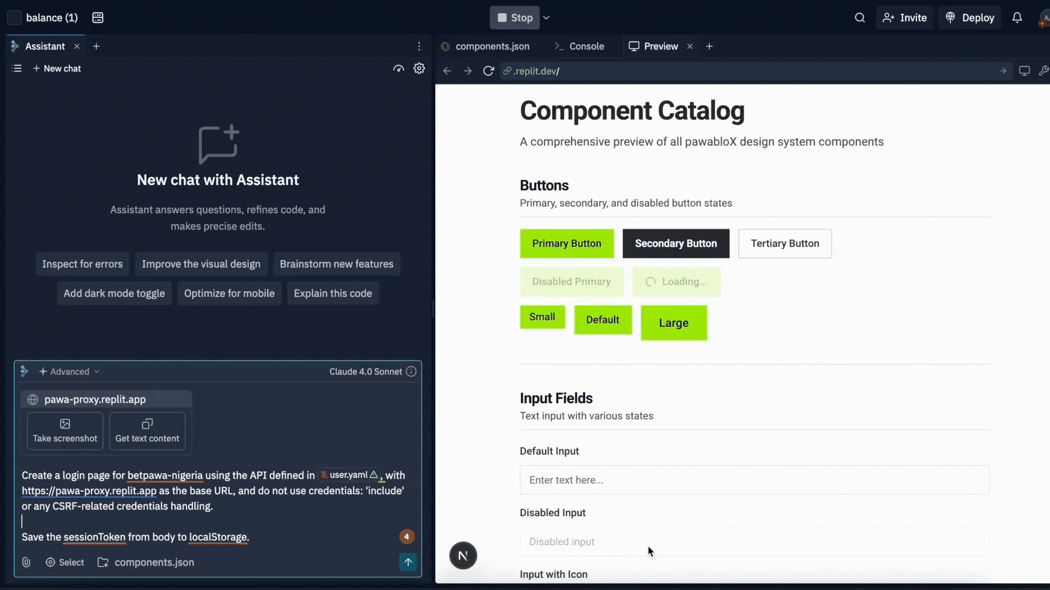The image size is (1050, 590).
Task: Click the Secondary Button in the preview
Action: coord(676,244)
